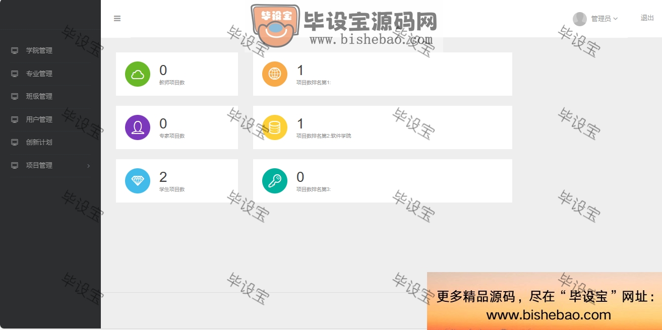662x330 pixels.
Task: Click the count 0 for 教师项目数
Action: pyautogui.click(x=163, y=70)
